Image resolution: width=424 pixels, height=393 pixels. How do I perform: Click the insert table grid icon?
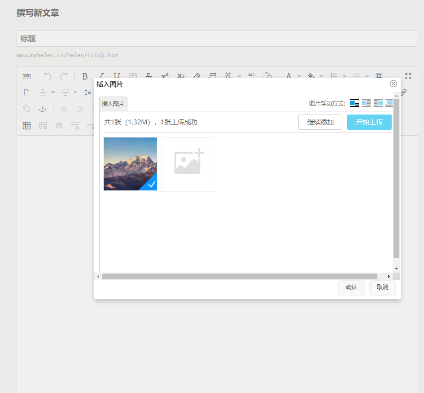pos(26,125)
